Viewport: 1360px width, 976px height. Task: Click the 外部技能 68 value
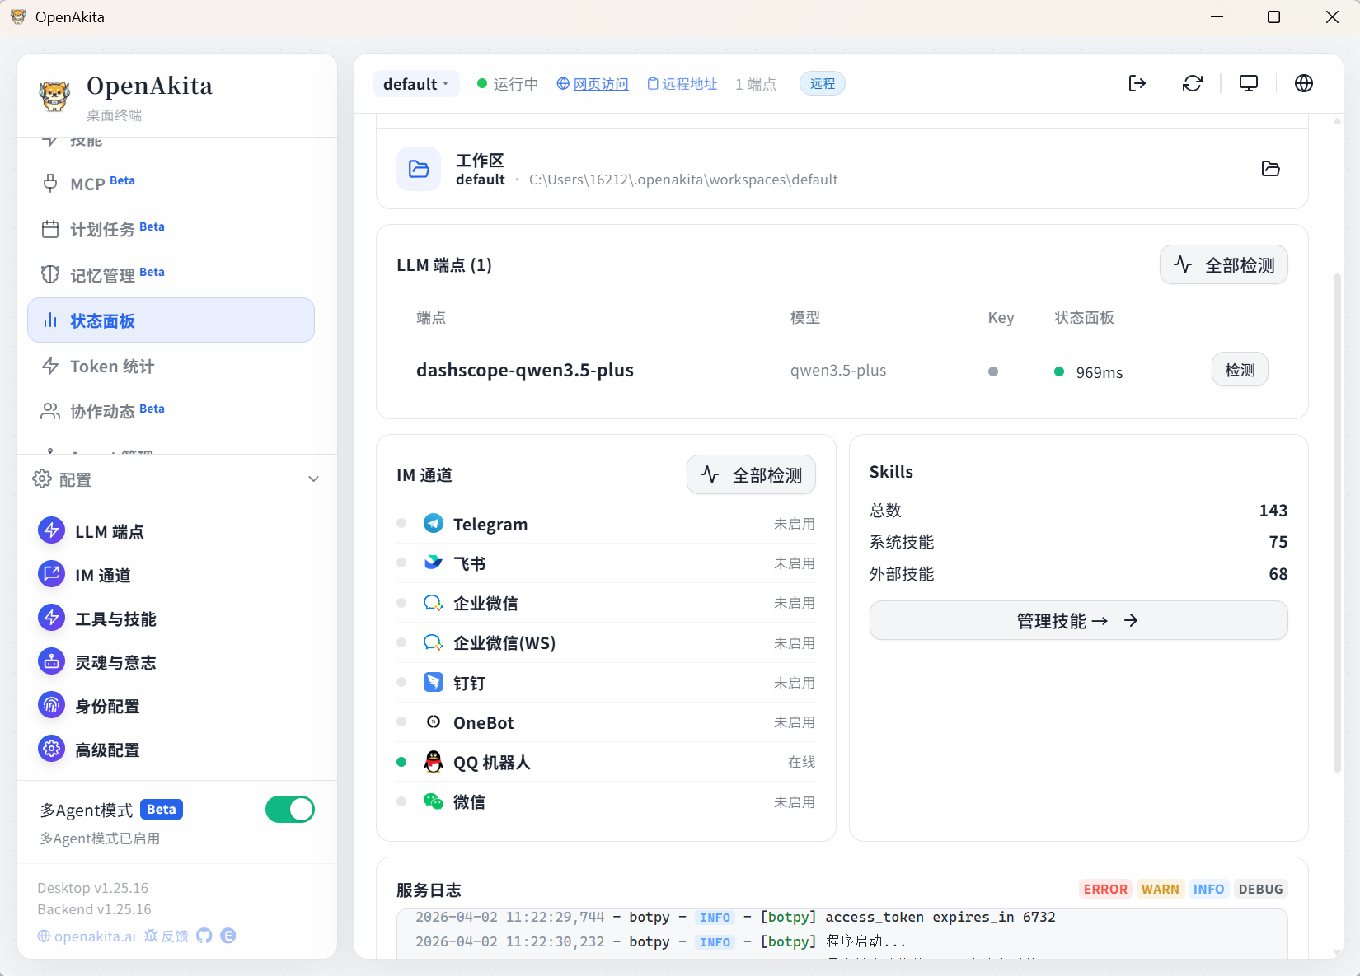click(1278, 574)
